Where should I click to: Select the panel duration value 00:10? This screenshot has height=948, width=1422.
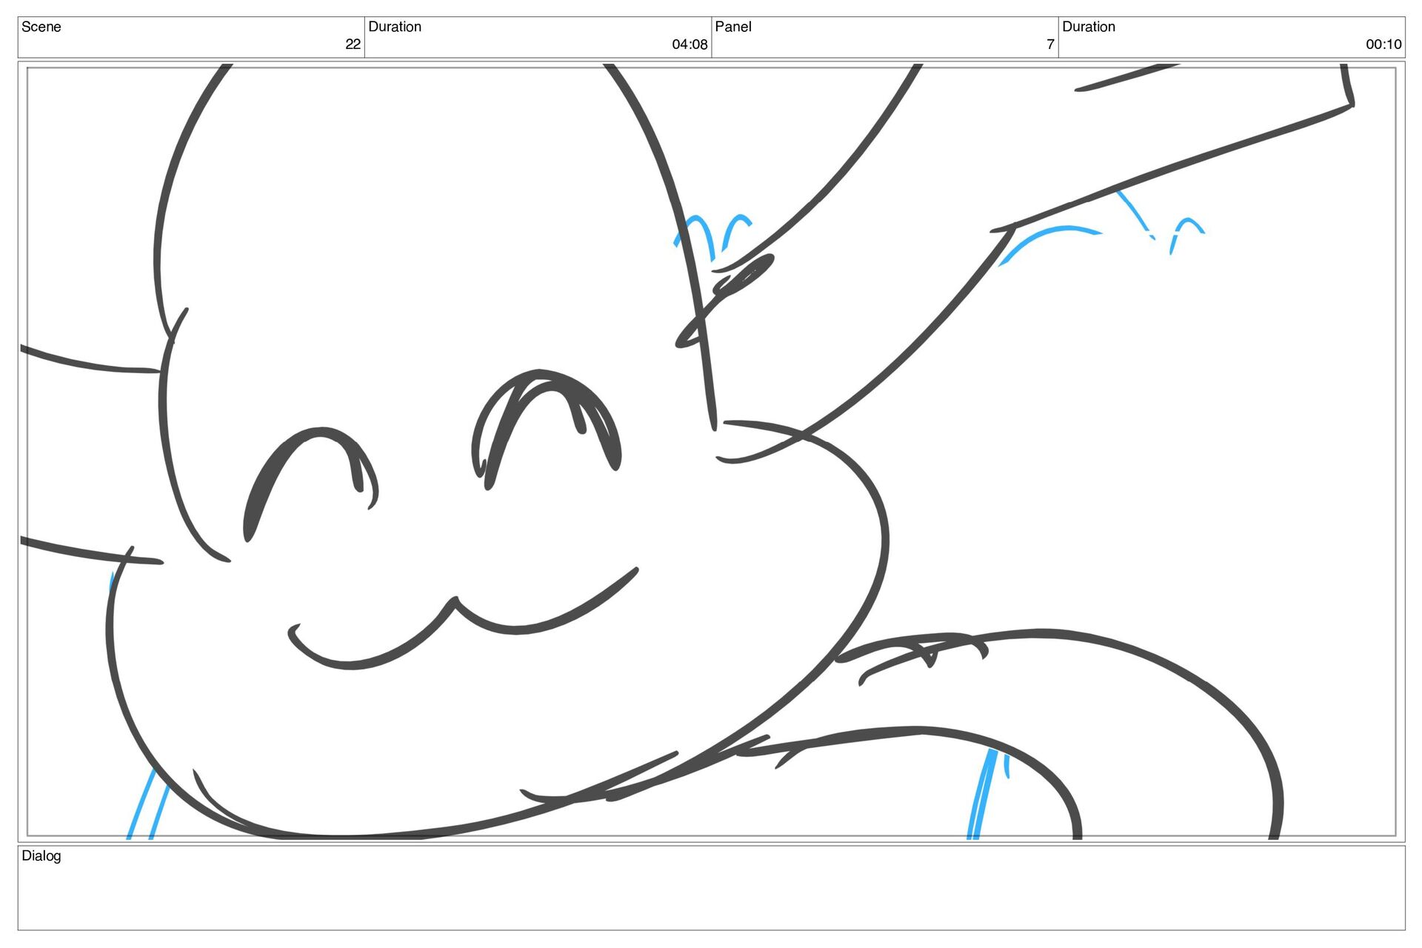point(1383,44)
